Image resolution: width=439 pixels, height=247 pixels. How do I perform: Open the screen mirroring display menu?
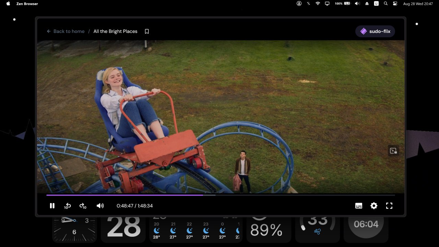(327, 3)
